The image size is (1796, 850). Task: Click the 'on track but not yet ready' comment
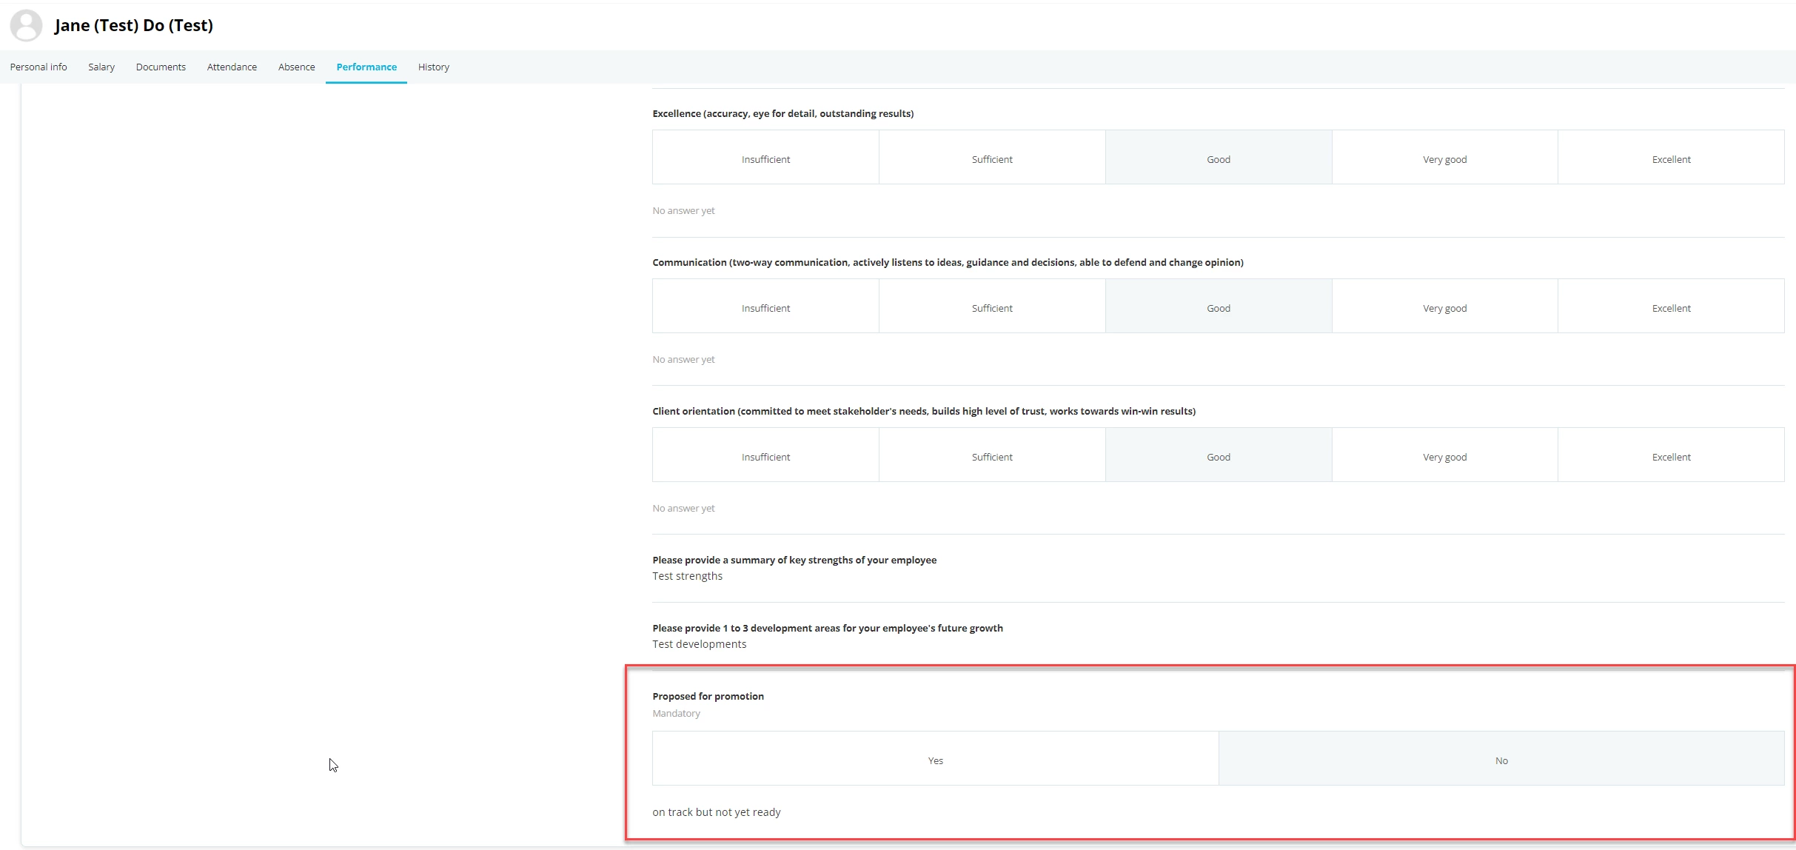coord(716,812)
